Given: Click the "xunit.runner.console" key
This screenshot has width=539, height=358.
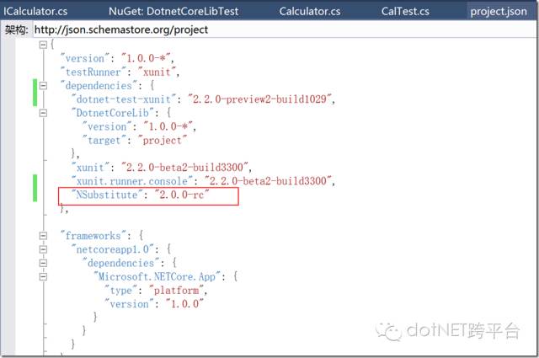Looking at the screenshot, I should 132,181.
